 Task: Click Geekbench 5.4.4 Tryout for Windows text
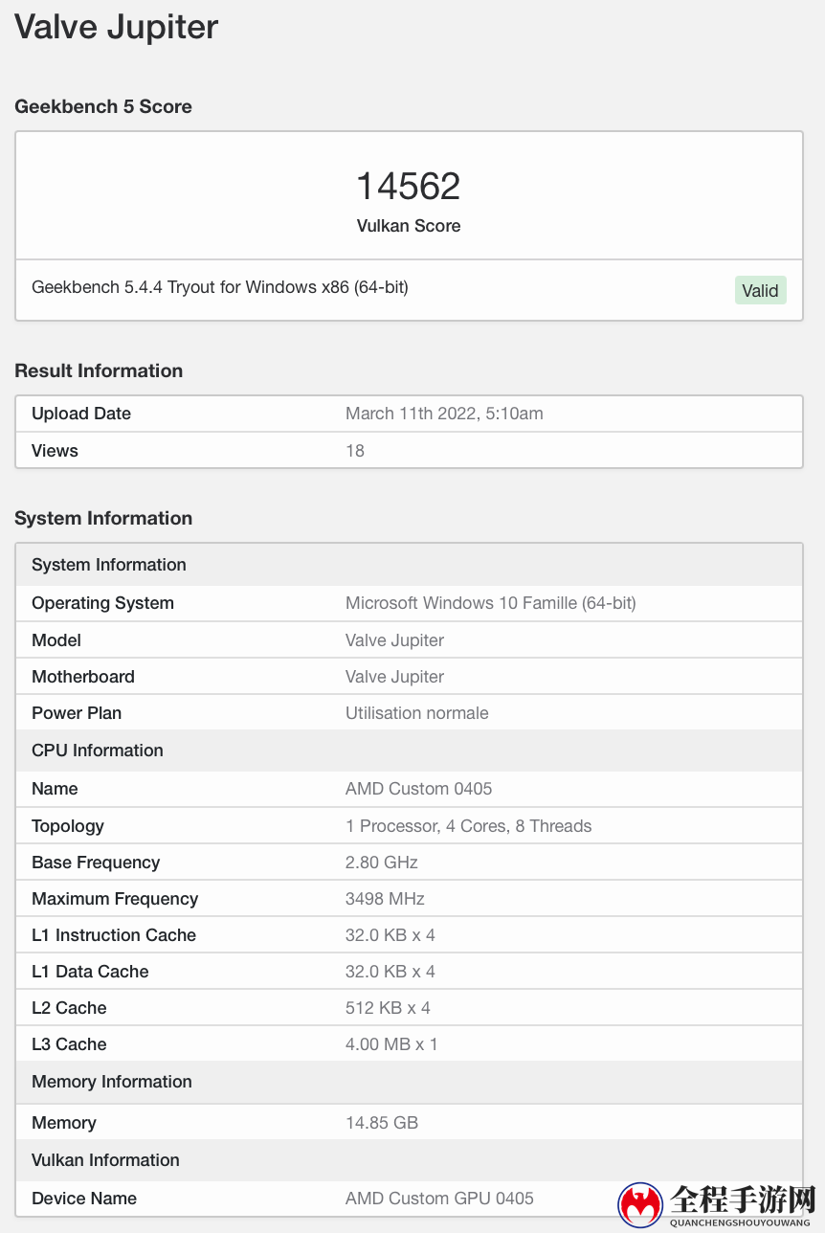220,287
